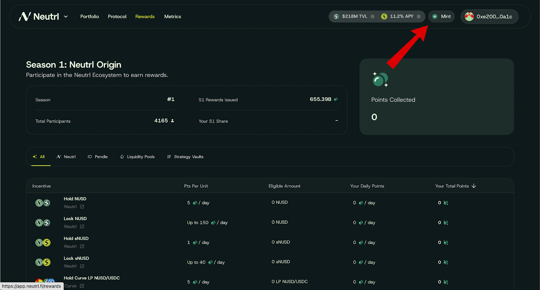The height and width of the screenshot is (290, 540).
Task: Click token pair icon for Hold sNUSD
Action: click(x=43, y=242)
